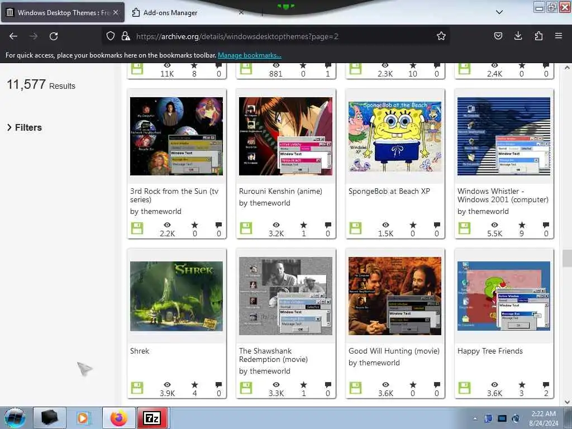Select favorites star icon on Shrek card
This screenshot has width=572, height=429.
[x=194, y=384]
